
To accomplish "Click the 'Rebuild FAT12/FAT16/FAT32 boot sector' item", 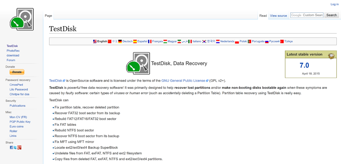I will pos(86,119).
